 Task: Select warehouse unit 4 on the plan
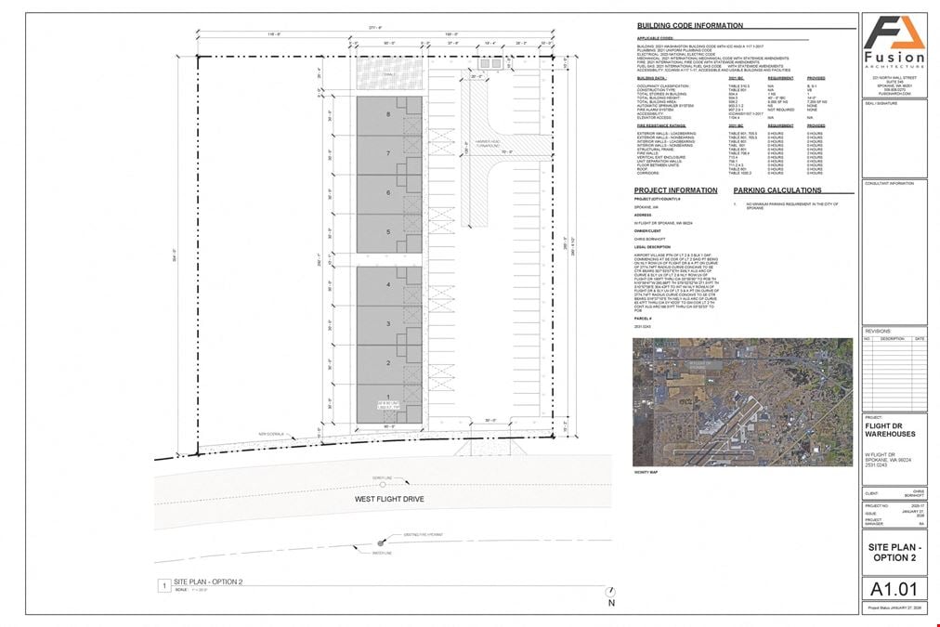point(388,286)
